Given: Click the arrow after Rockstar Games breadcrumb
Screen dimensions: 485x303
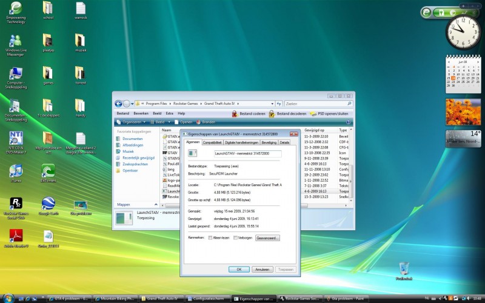Looking at the screenshot, I should [201, 104].
